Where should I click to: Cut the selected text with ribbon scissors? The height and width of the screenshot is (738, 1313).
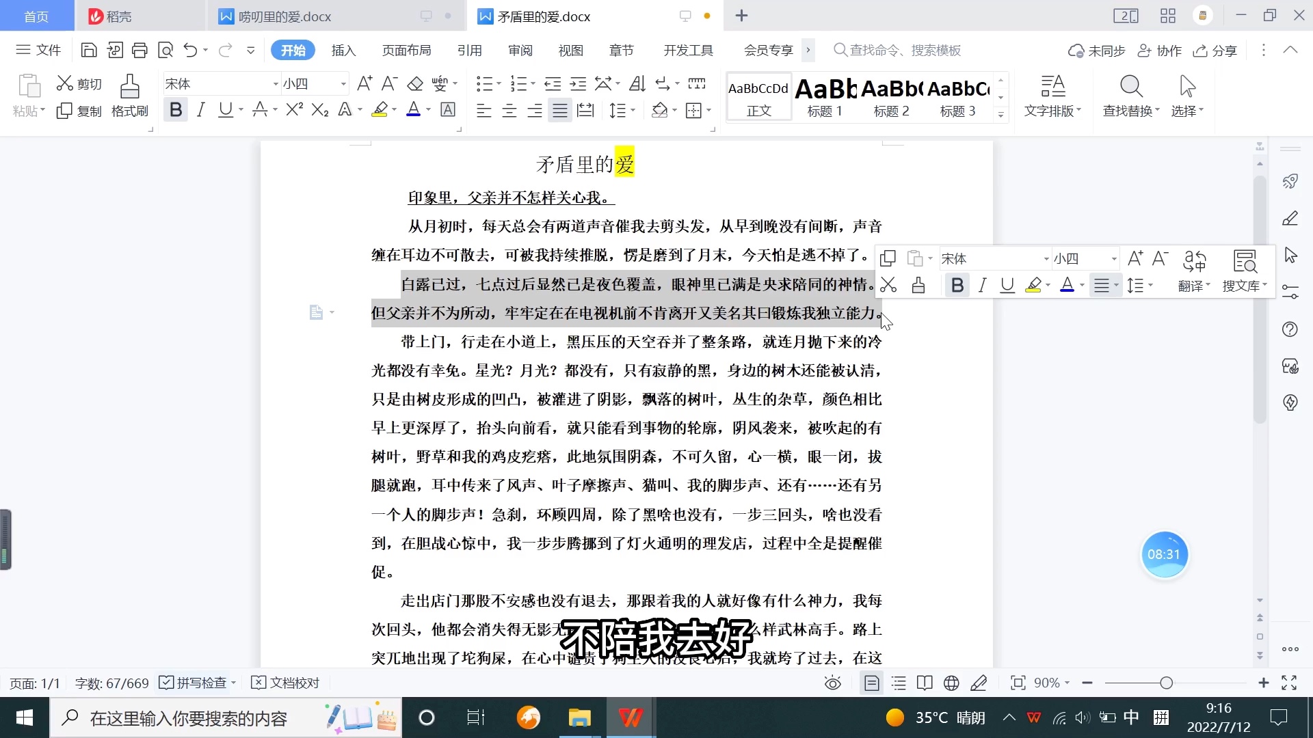click(79, 83)
